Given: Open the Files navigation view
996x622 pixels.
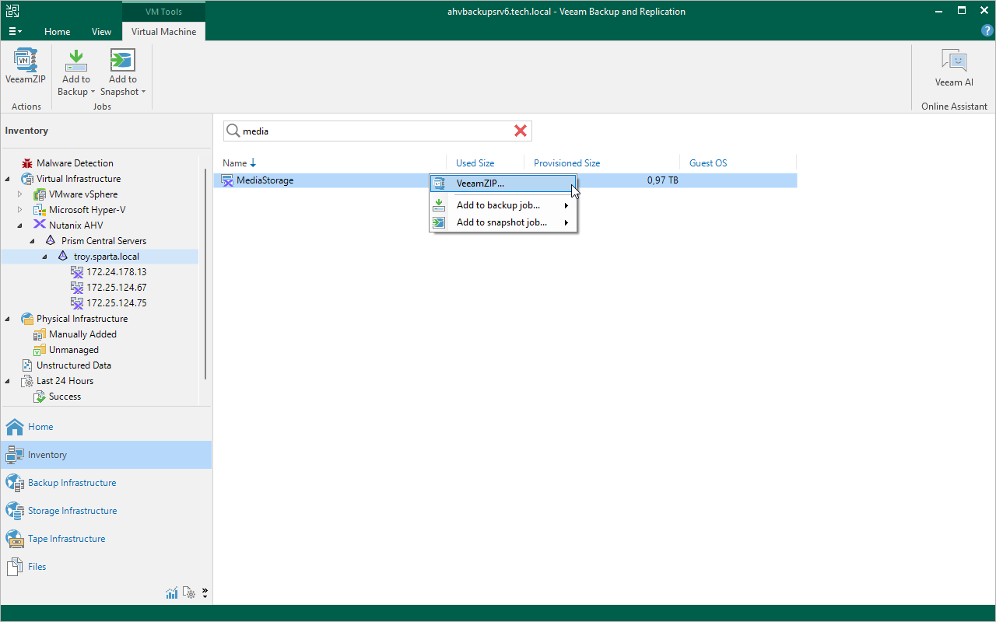Looking at the screenshot, I should (106, 567).
